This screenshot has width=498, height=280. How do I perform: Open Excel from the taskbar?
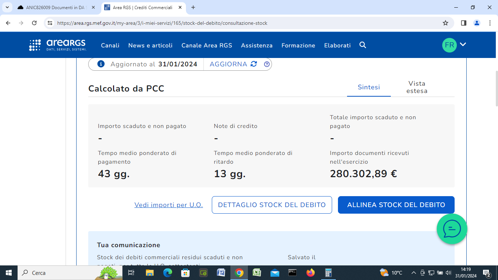click(257, 273)
